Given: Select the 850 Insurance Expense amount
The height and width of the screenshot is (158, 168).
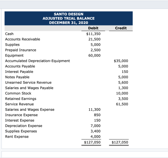Looking at the screenshot, I should 97,115.
